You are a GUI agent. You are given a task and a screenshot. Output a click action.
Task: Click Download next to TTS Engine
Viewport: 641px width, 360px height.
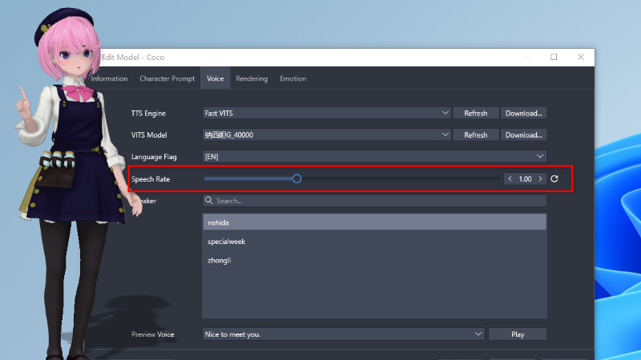tap(523, 113)
